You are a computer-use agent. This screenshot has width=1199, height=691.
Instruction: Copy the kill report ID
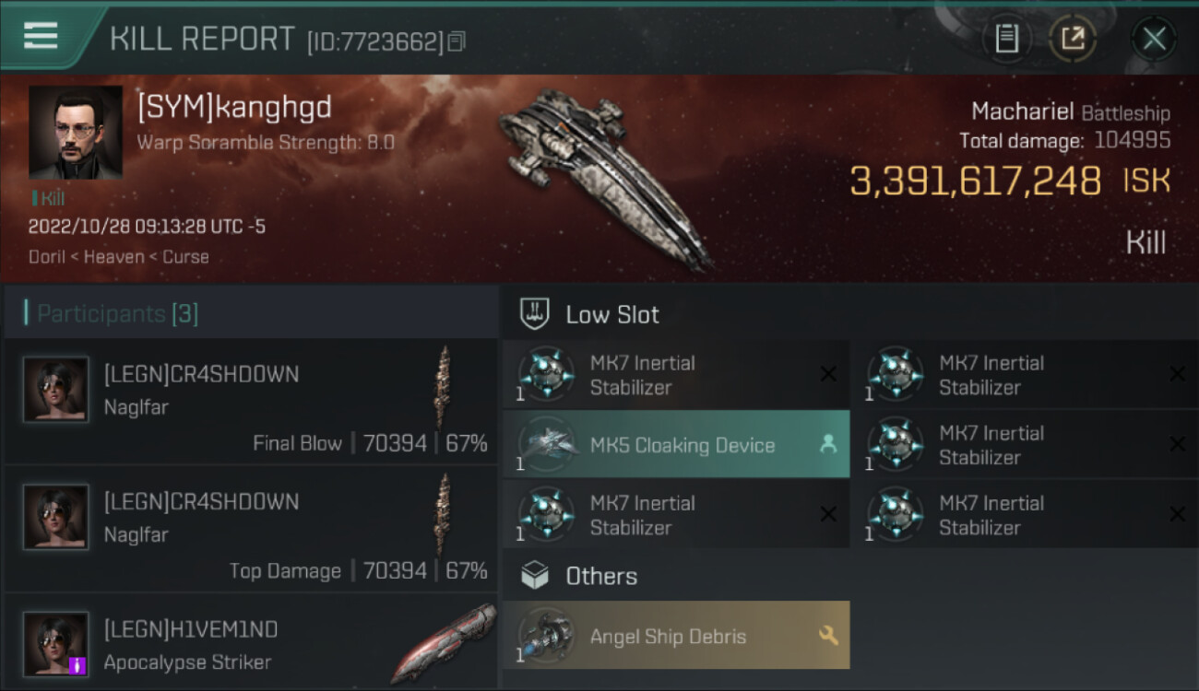click(x=457, y=41)
